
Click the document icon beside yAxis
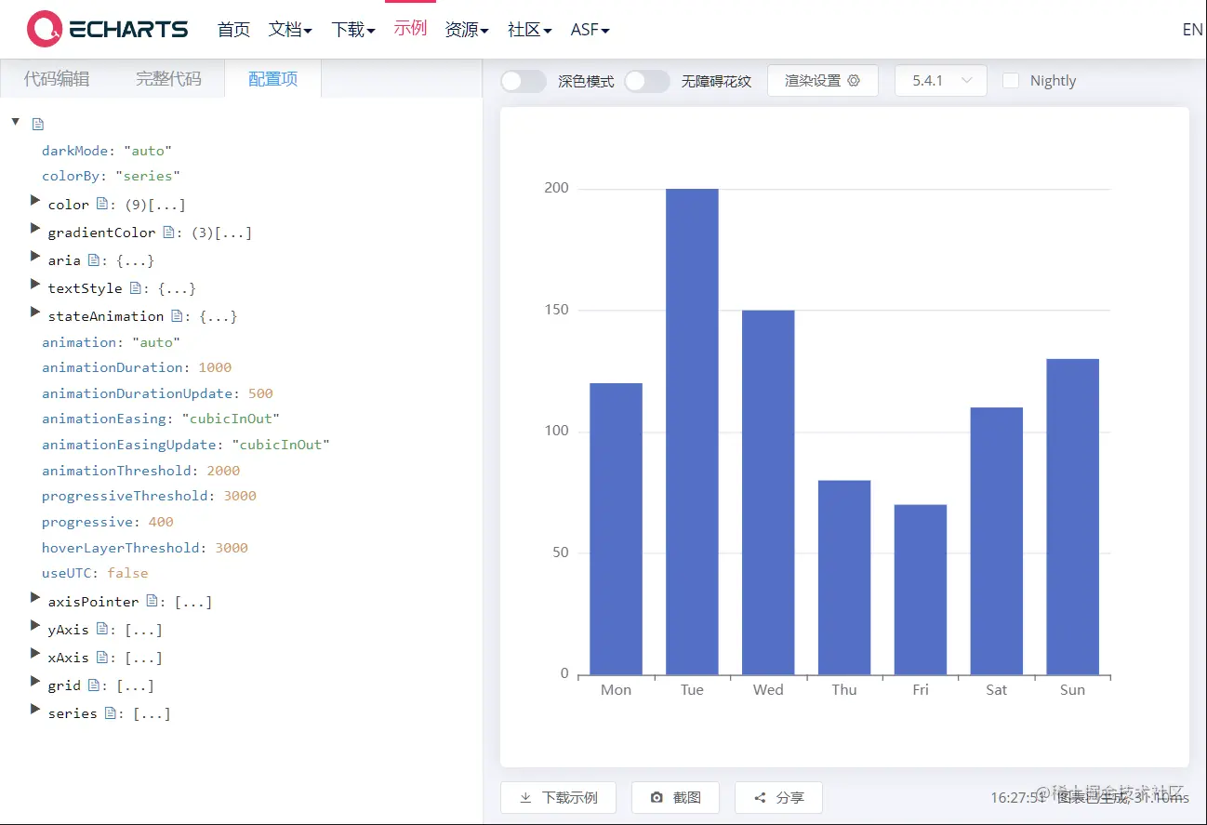pyautogui.click(x=102, y=629)
